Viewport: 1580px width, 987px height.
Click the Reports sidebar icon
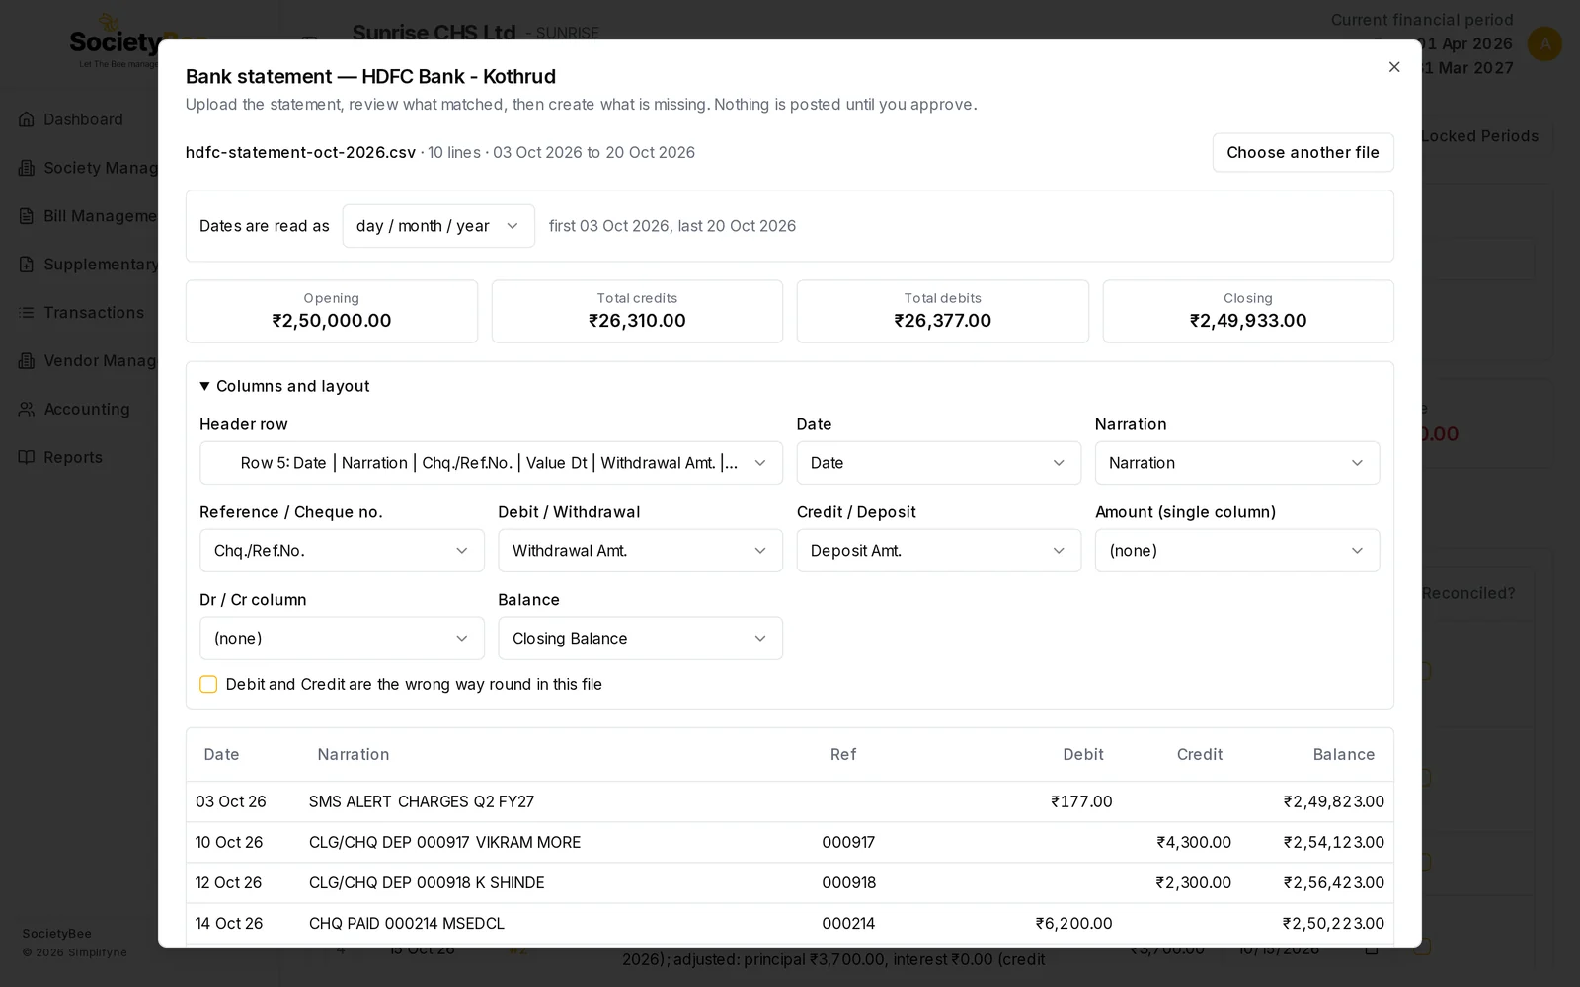(x=27, y=457)
